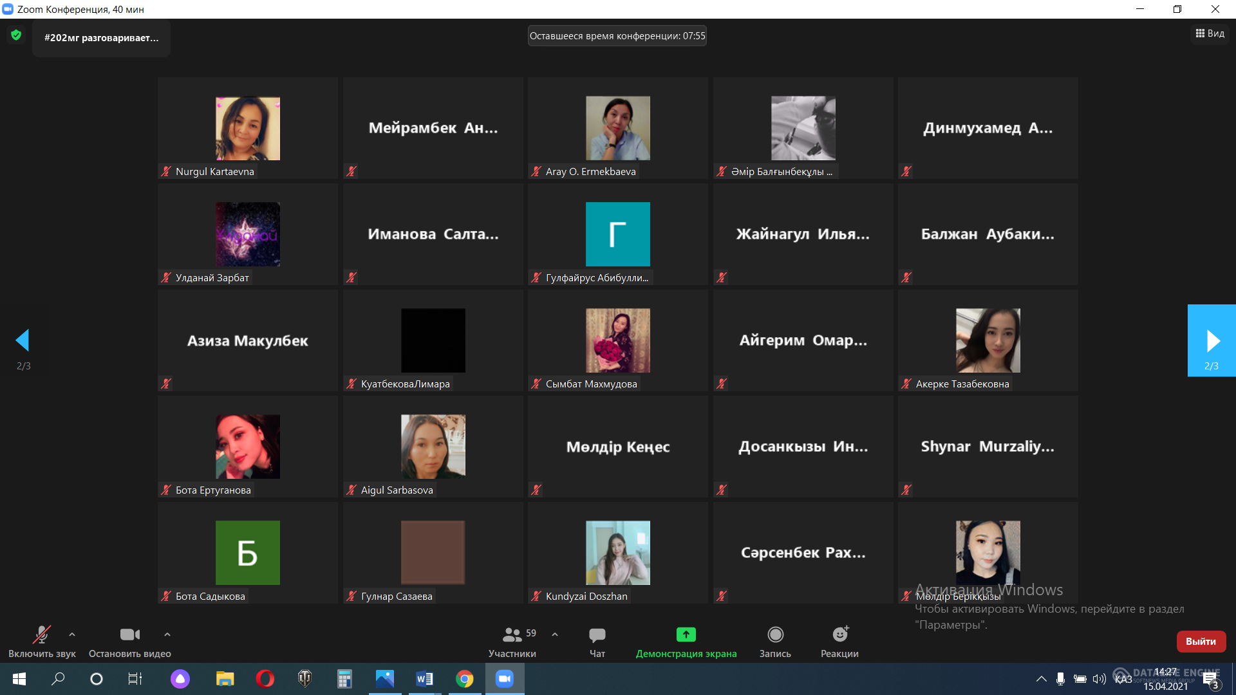The width and height of the screenshot is (1236, 695).
Task: Open the Chat panel
Action: click(x=597, y=635)
